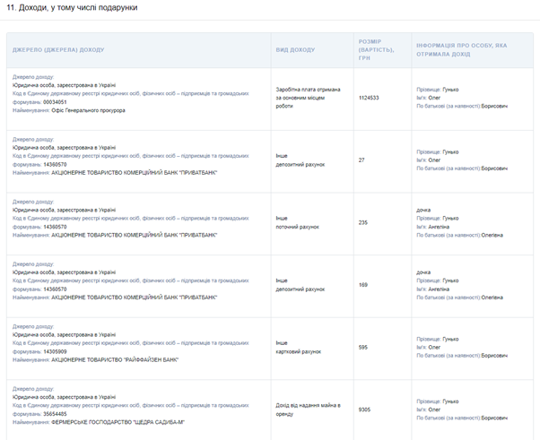
Task: Click 'АКЦІОНЕРНЕ ТОВАРИСТВО "РАЙФФАЙЗЕН БАНК"' name
Action: coord(115,360)
